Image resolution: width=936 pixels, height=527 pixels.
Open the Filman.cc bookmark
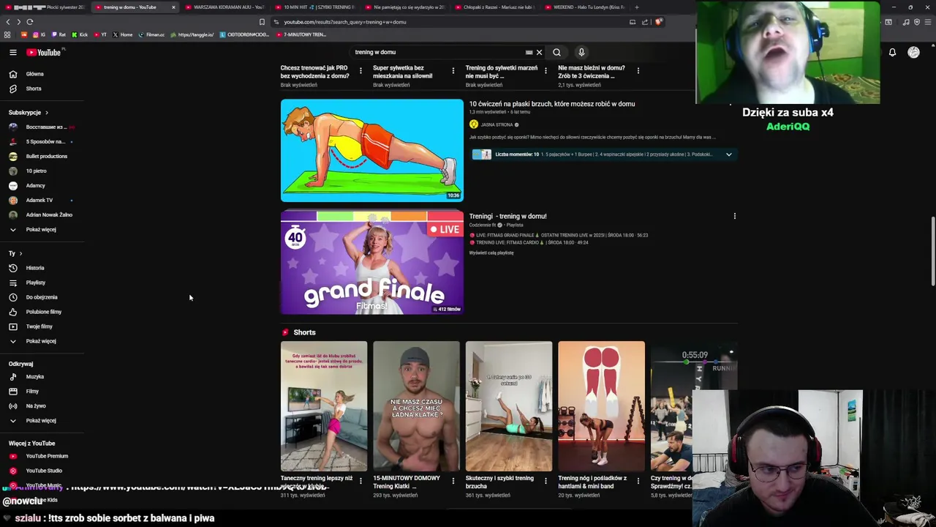click(152, 34)
